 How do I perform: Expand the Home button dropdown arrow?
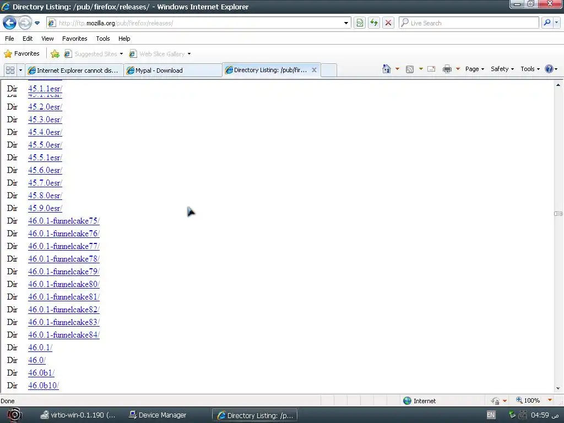(x=397, y=69)
